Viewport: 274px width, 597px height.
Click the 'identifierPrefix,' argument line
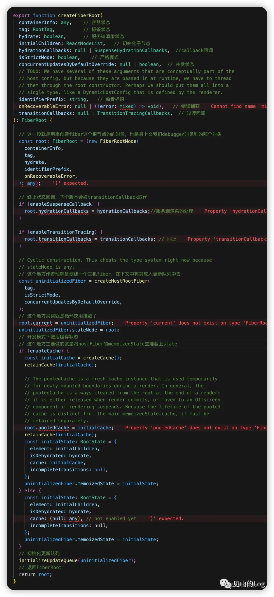click(x=48, y=169)
